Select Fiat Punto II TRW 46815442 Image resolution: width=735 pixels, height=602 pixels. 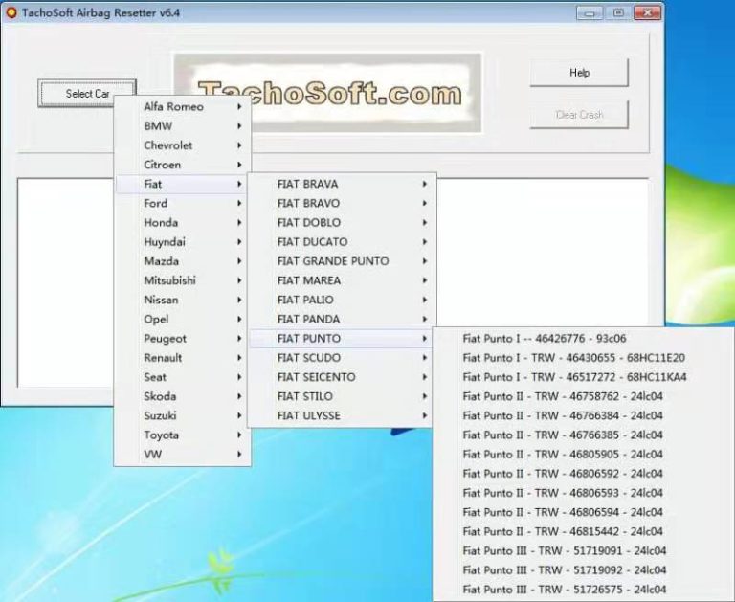click(x=562, y=531)
